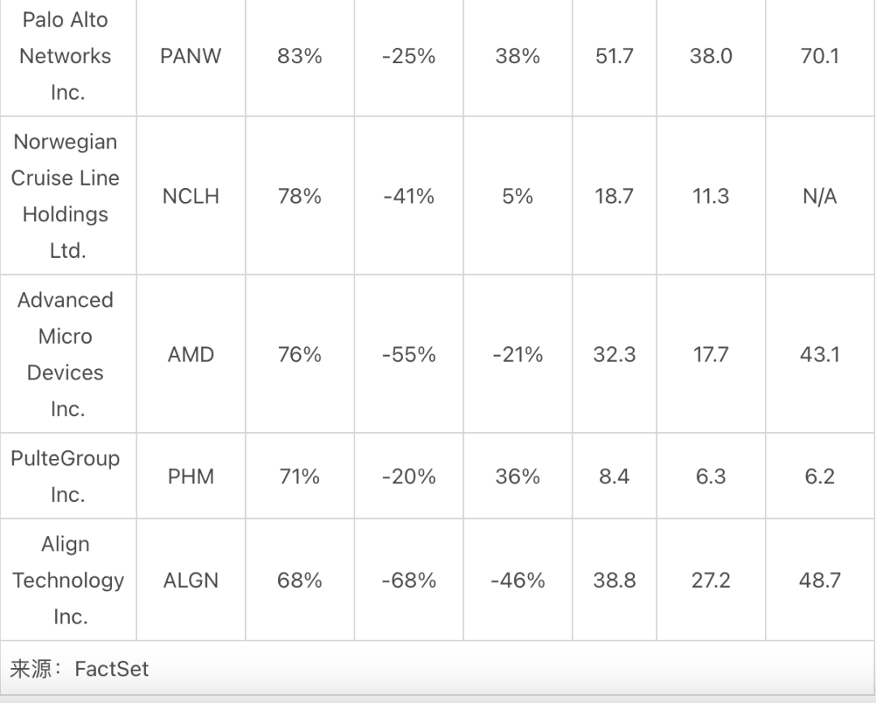Select the 43.1 value in the AMD row
876x703 pixels.
coord(819,354)
